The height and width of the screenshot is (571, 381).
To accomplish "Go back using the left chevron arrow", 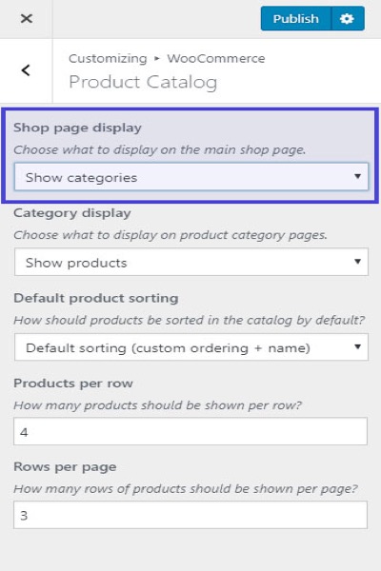I will coord(26,70).
